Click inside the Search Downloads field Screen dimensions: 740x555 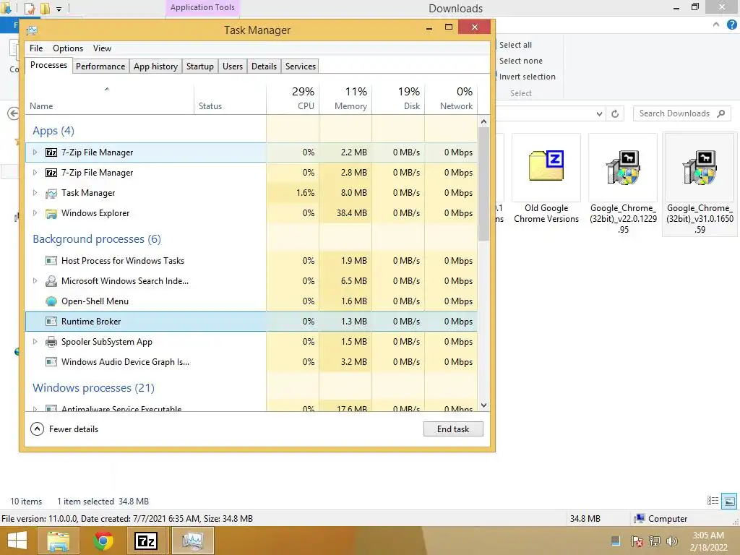pyautogui.click(x=681, y=113)
